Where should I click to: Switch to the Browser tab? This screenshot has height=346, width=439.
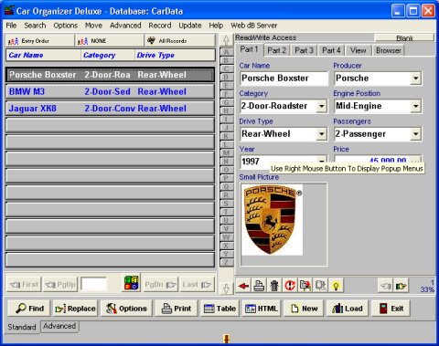(389, 50)
